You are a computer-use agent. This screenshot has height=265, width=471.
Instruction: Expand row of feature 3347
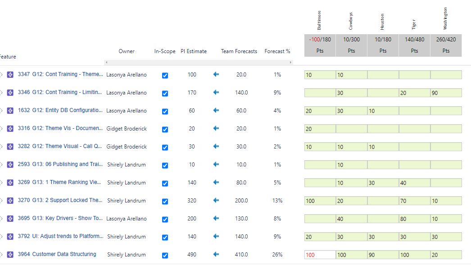[1, 74]
